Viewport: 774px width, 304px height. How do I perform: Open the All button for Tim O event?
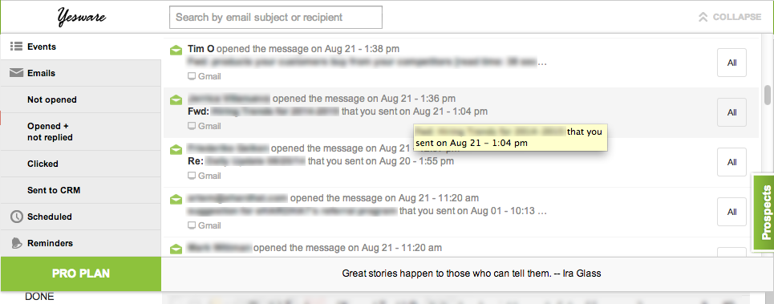tap(732, 63)
